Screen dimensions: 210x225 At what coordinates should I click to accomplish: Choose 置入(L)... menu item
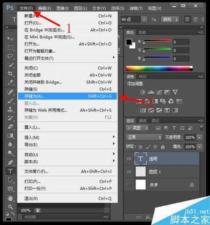pos(67,127)
